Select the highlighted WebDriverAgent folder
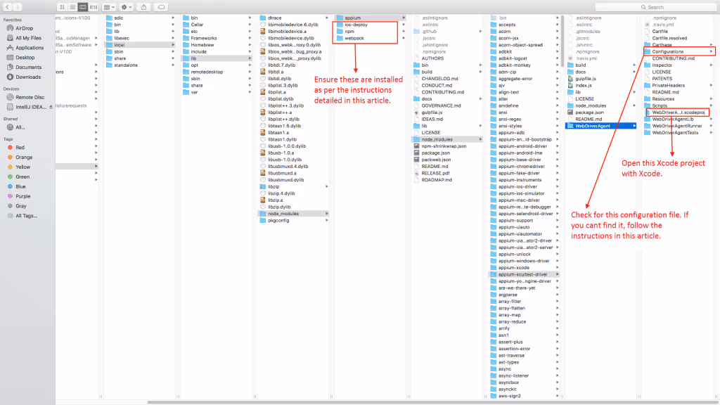720x405 pixels. coord(600,126)
